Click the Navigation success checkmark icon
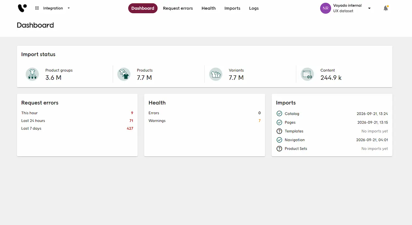The height and width of the screenshot is (225, 412). [x=279, y=140]
